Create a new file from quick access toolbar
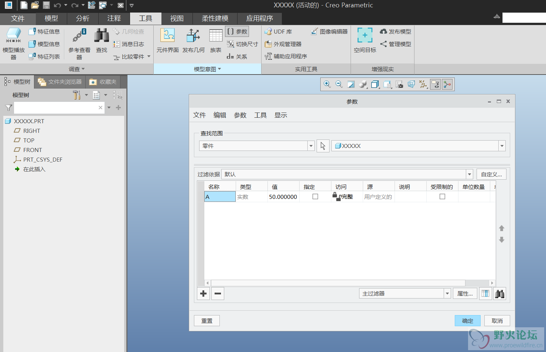Image resolution: width=546 pixels, height=352 pixels. (x=24, y=5)
